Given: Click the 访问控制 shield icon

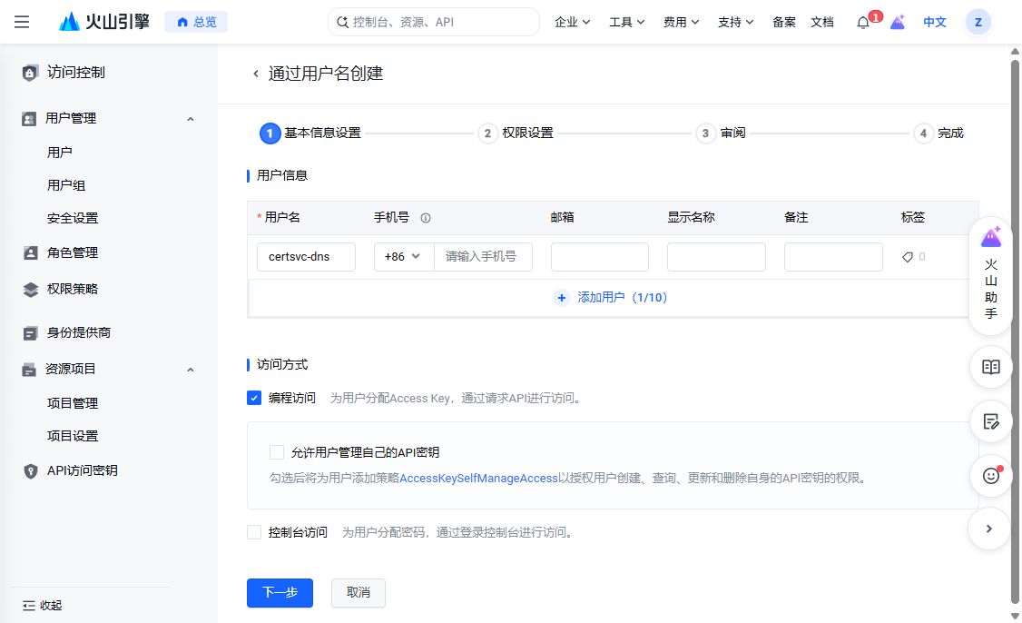Looking at the screenshot, I should pos(29,73).
